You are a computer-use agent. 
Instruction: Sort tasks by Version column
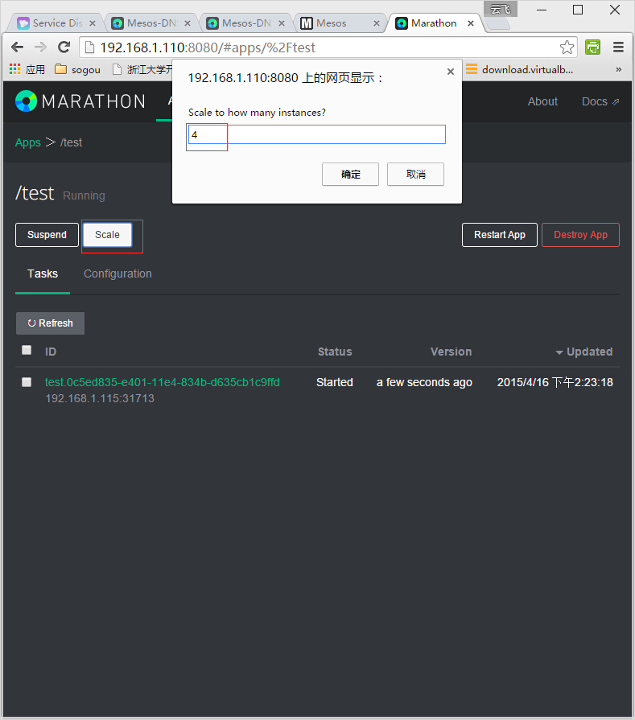click(x=451, y=352)
